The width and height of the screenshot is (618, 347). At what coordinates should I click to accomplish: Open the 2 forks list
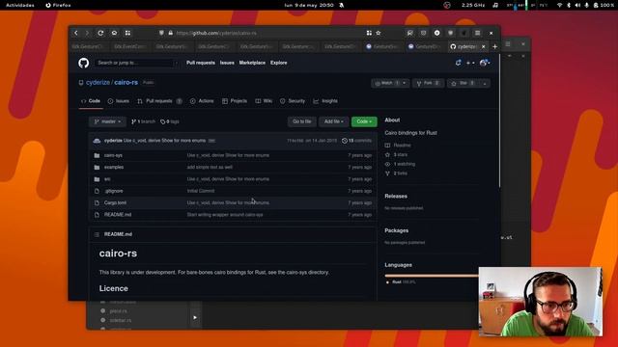pos(396,173)
